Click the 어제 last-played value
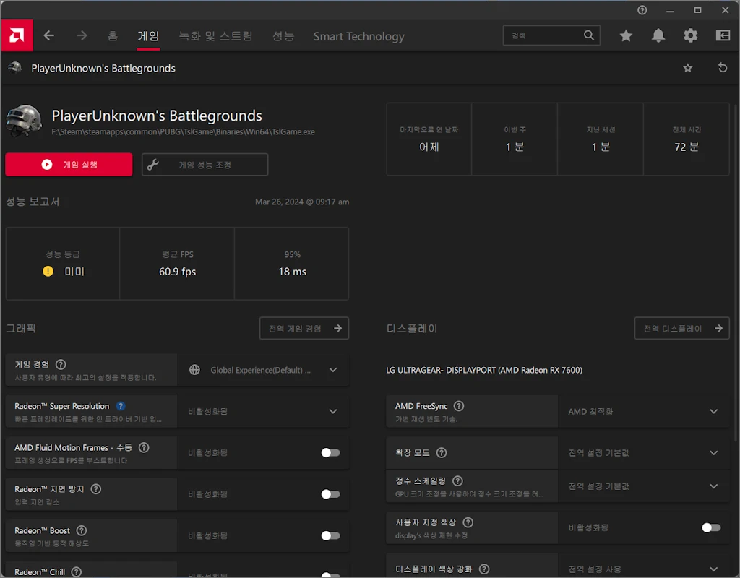Viewport: 740px width, 578px height. click(429, 147)
